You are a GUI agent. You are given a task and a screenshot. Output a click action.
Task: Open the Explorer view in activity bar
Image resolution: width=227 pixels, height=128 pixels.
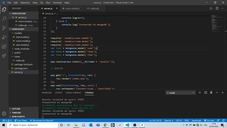4,10
